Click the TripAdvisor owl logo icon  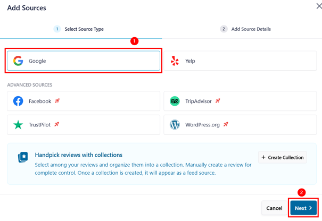[175, 101]
